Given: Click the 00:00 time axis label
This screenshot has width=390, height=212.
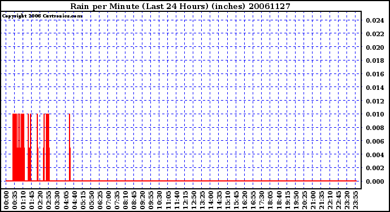Looking at the screenshot, I should point(6,200).
